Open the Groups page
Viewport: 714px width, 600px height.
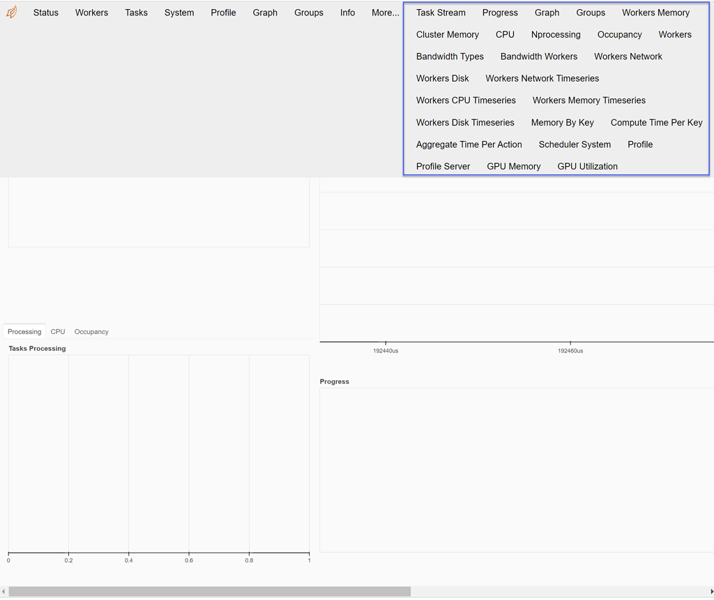click(x=309, y=12)
